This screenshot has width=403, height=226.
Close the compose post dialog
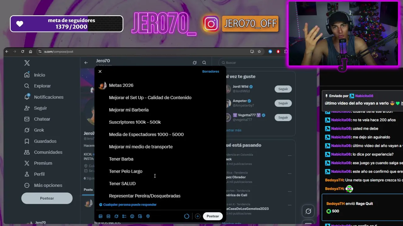[100, 72]
